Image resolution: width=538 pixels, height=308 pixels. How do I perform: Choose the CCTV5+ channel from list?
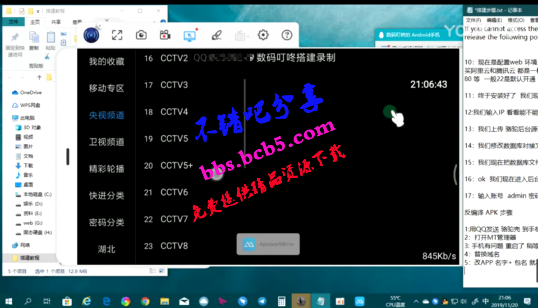[176, 165]
